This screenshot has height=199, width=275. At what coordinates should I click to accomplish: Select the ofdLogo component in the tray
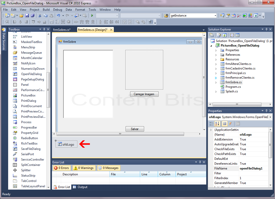pyautogui.click(x=66, y=144)
